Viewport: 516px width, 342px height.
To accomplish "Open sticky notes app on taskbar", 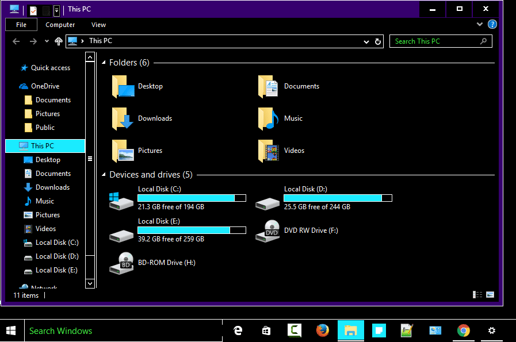I will (x=379, y=331).
